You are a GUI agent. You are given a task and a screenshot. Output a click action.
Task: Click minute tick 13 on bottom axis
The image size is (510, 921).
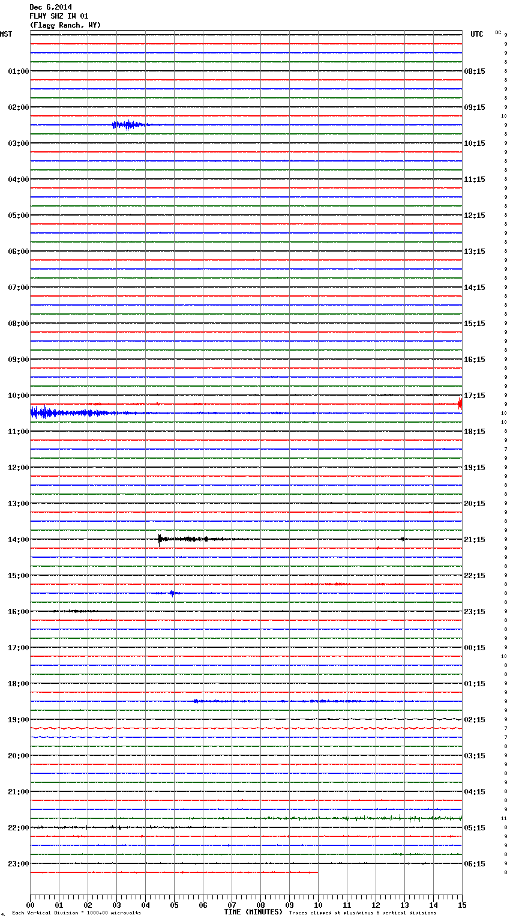[404, 905]
